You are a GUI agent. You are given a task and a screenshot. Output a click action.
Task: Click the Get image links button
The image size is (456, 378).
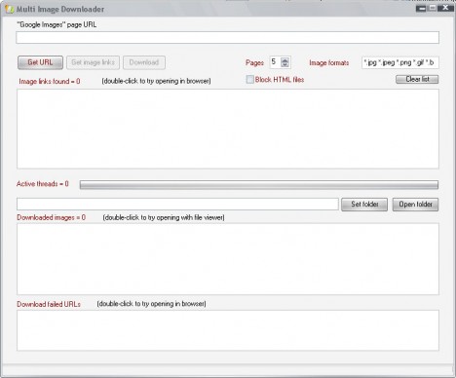coord(93,62)
